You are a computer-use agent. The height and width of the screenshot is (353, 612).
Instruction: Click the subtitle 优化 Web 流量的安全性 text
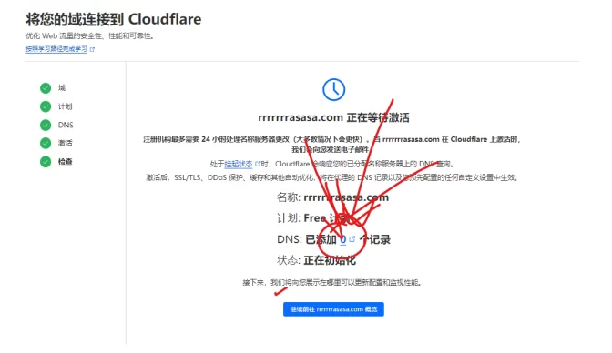click(x=90, y=35)
